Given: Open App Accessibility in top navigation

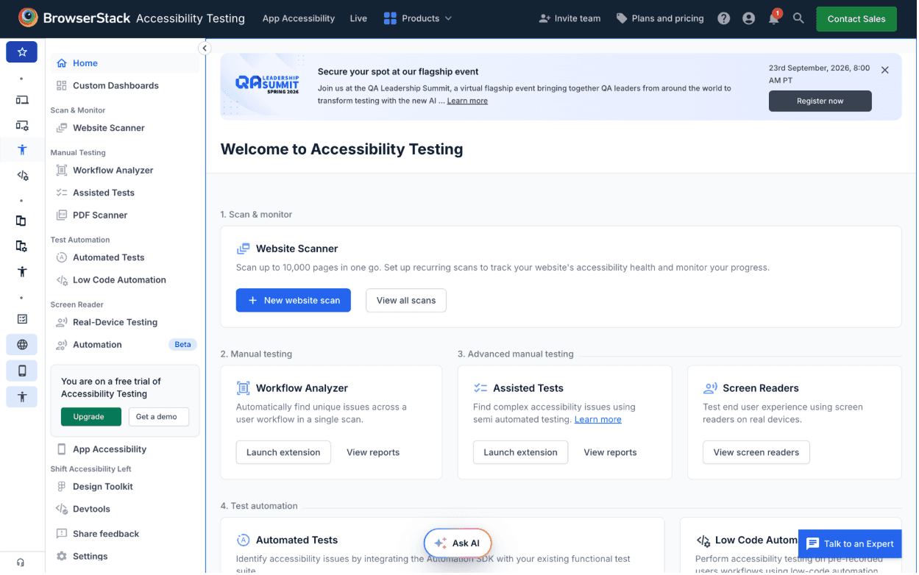Looking at the screenshot, I should 299,18.
